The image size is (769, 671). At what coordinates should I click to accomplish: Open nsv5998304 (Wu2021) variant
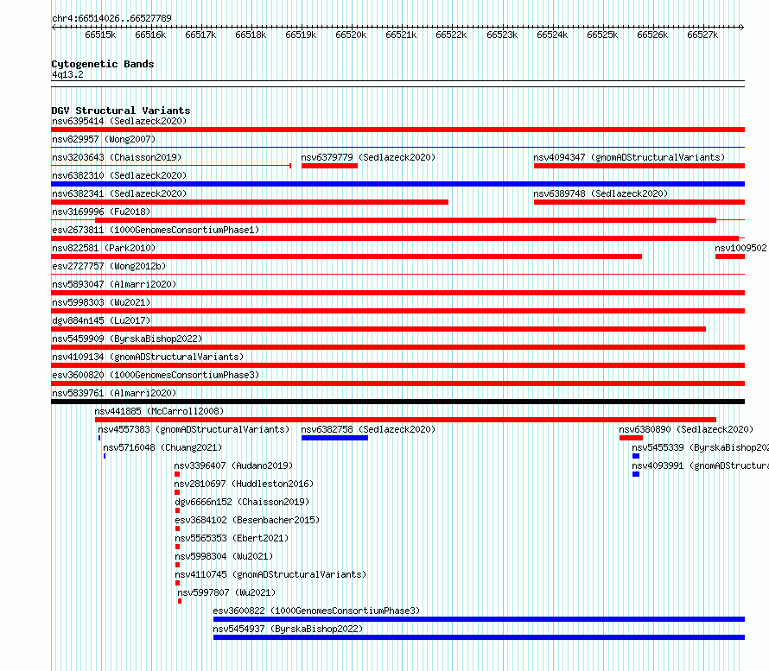click(x=224, y=556)
